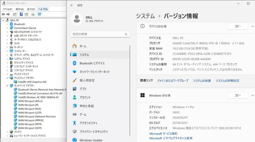Open プライバシーとセキュリティ settings page
The image size is (255, 142).
[x=100, y=132]
